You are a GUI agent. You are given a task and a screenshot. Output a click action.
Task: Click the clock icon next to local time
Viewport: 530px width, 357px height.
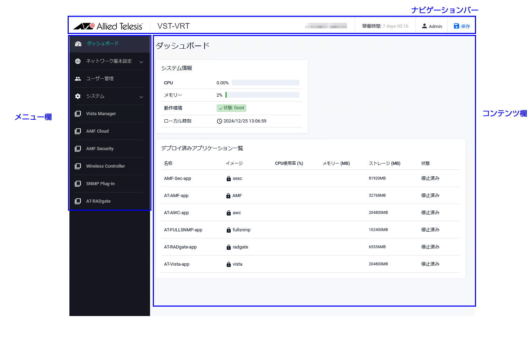coord(219,121)
